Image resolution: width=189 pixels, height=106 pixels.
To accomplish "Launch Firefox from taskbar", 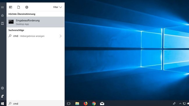I will click(x=85, y=103).
